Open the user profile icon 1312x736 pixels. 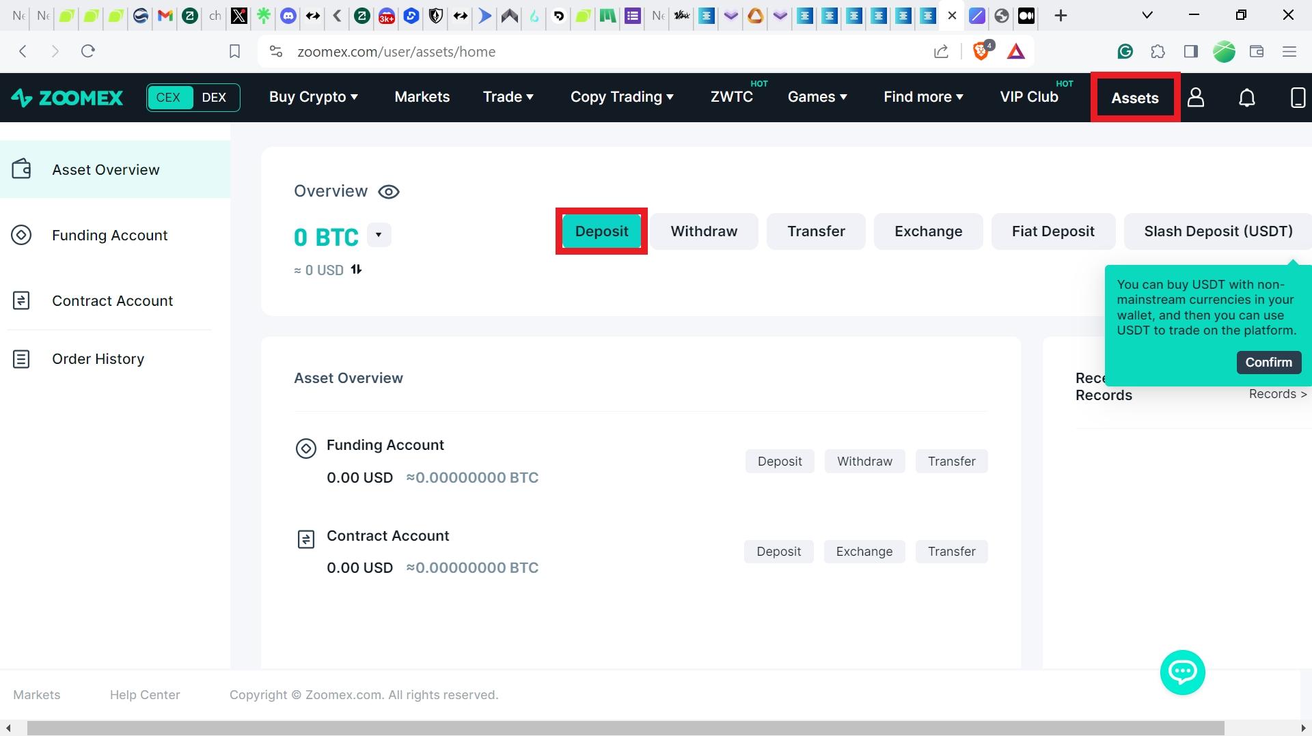pyautogui.click(x=1196, y=98)
